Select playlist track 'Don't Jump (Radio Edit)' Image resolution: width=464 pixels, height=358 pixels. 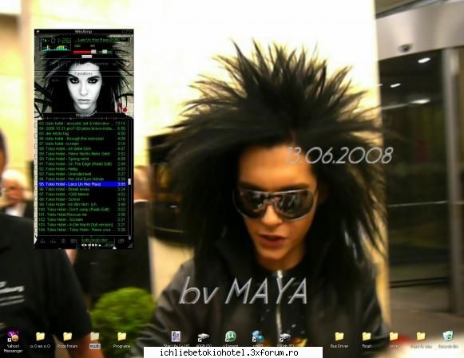tap(82, 210)
